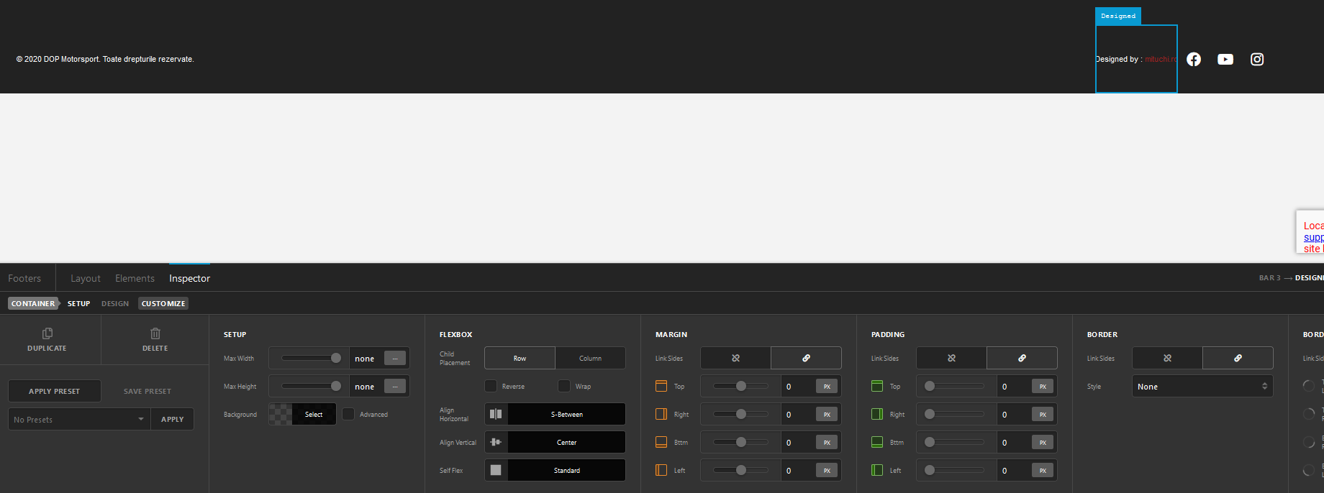
Task: Select the Designed element label tag
Action: 1118,16
